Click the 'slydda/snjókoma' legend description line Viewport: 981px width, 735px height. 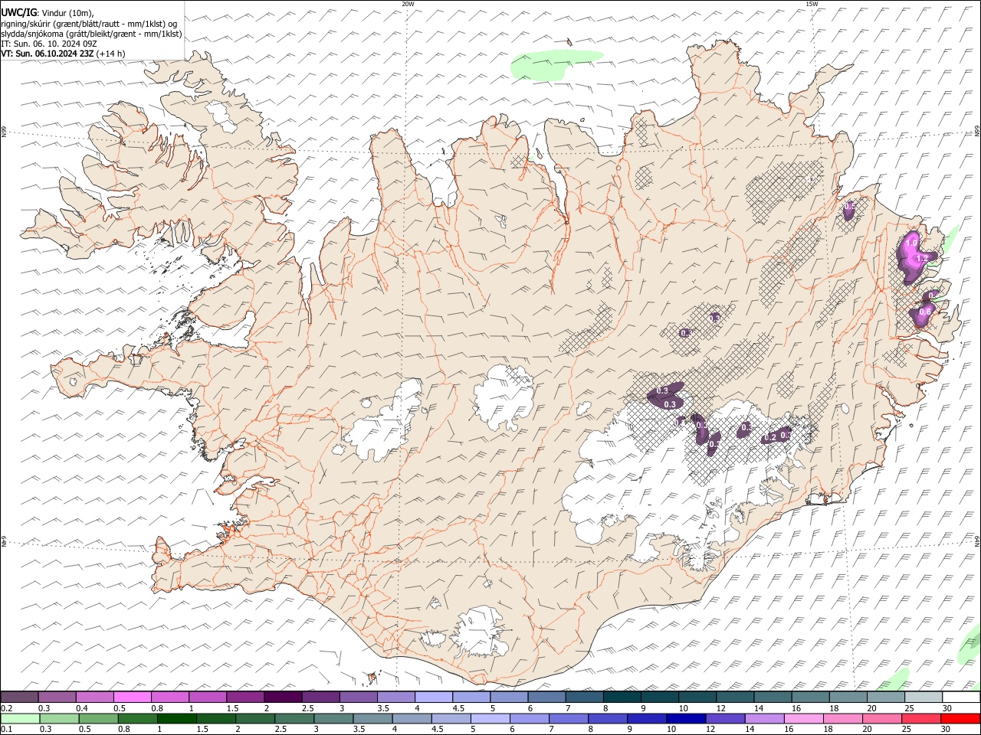click(x=91, y=33)
